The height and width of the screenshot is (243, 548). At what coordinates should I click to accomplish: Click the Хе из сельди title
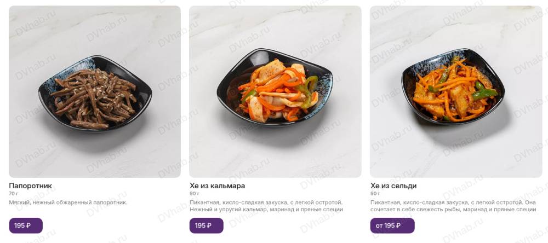[x=393, y=186]
